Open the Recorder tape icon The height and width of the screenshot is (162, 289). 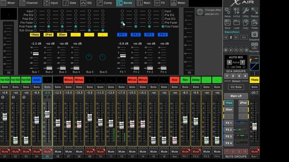255,46
